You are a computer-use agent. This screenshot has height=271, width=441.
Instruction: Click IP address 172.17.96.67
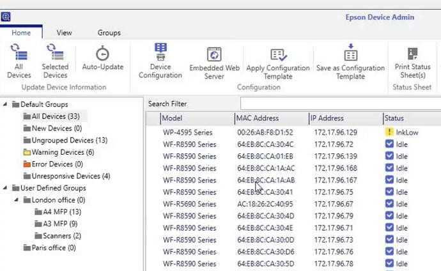point(333,204)
